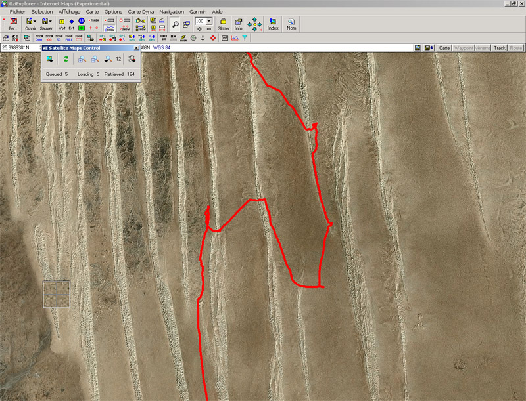
Task: Toggle the NMEA simulator button
Action: (163, 38)
